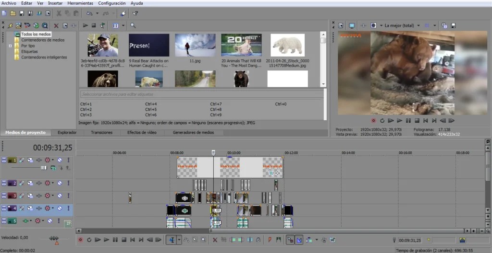Click the What's This help icon

(135, 13)
